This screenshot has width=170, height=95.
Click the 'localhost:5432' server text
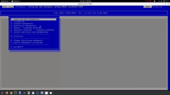[x=75, y=7]
